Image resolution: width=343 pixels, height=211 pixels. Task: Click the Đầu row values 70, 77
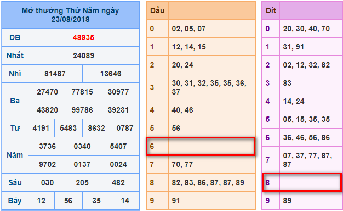click(x=182, y=164)
